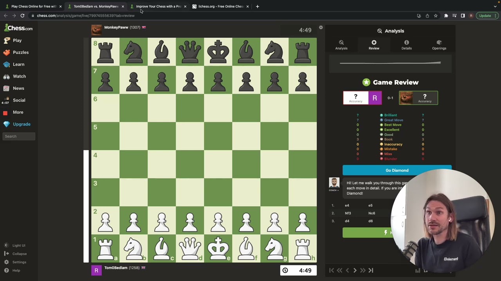Open Watch in the sidebar
501x281 pixels.
[x=15, y=76]
